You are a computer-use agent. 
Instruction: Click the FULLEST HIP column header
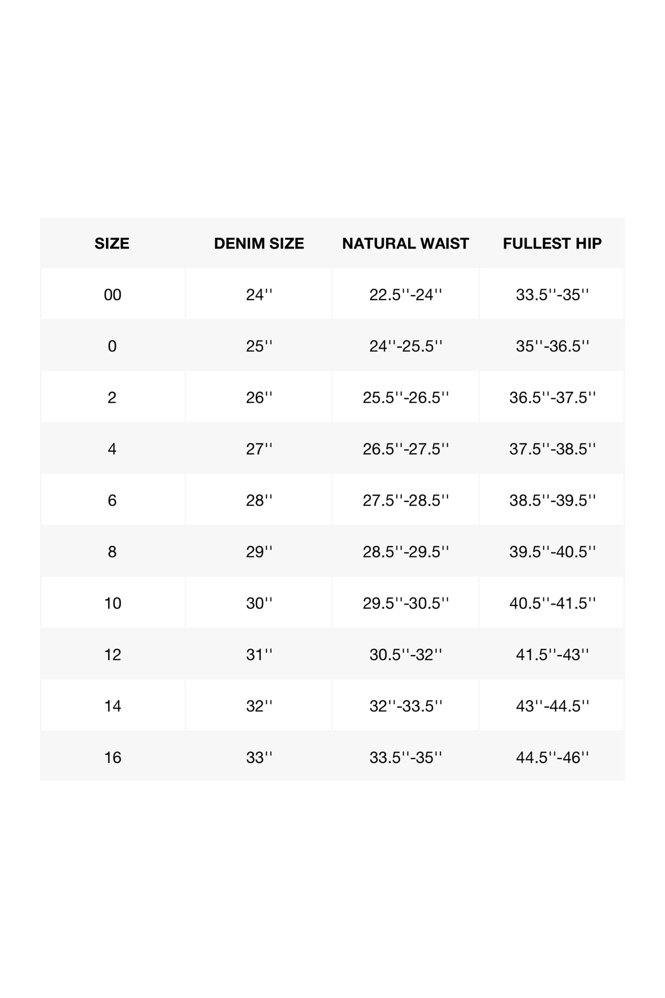552,243
